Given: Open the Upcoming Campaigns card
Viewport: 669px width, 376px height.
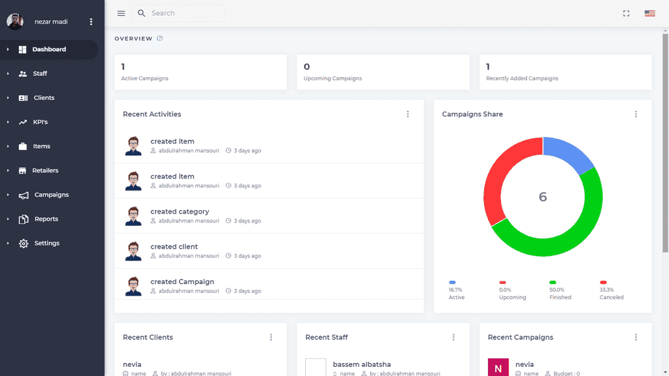Looking at the screenshot, I should (x=383, y=72).
